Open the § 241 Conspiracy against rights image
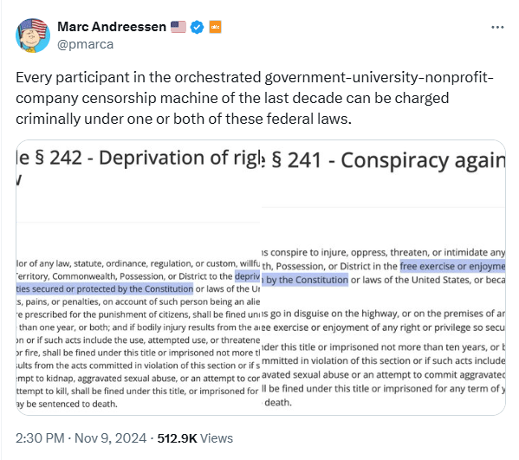The height and width of the screenshot is (460, 519). (383, 277)
